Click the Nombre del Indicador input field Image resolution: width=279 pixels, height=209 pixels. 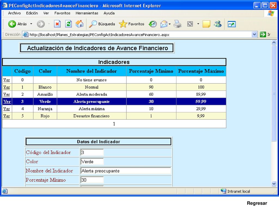tap(126, 171)
